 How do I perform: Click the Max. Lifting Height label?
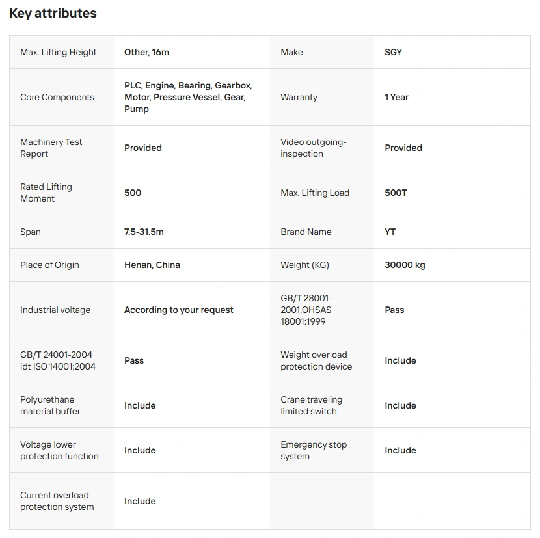[59, 52]
